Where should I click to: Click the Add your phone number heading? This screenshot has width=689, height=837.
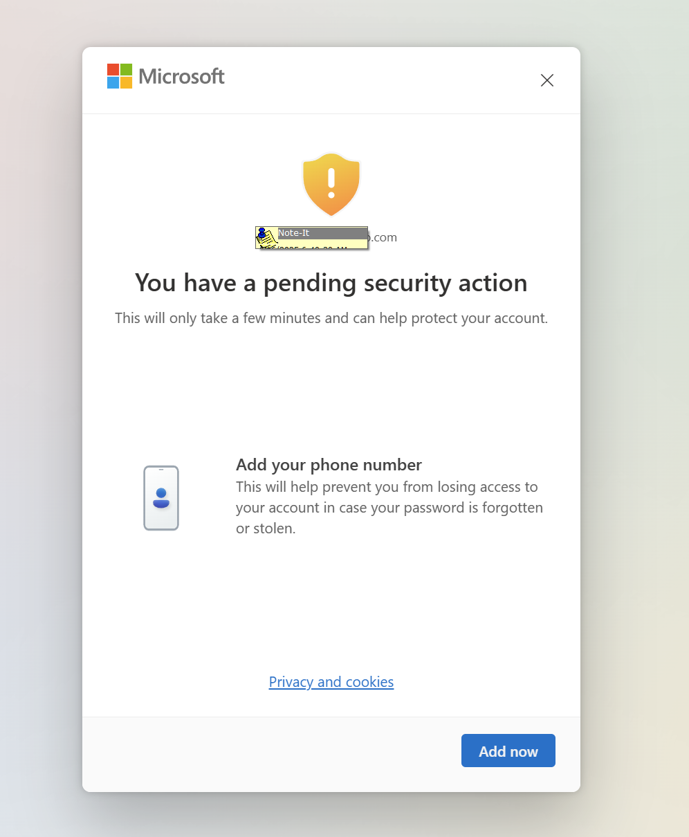tap(329, 464)
